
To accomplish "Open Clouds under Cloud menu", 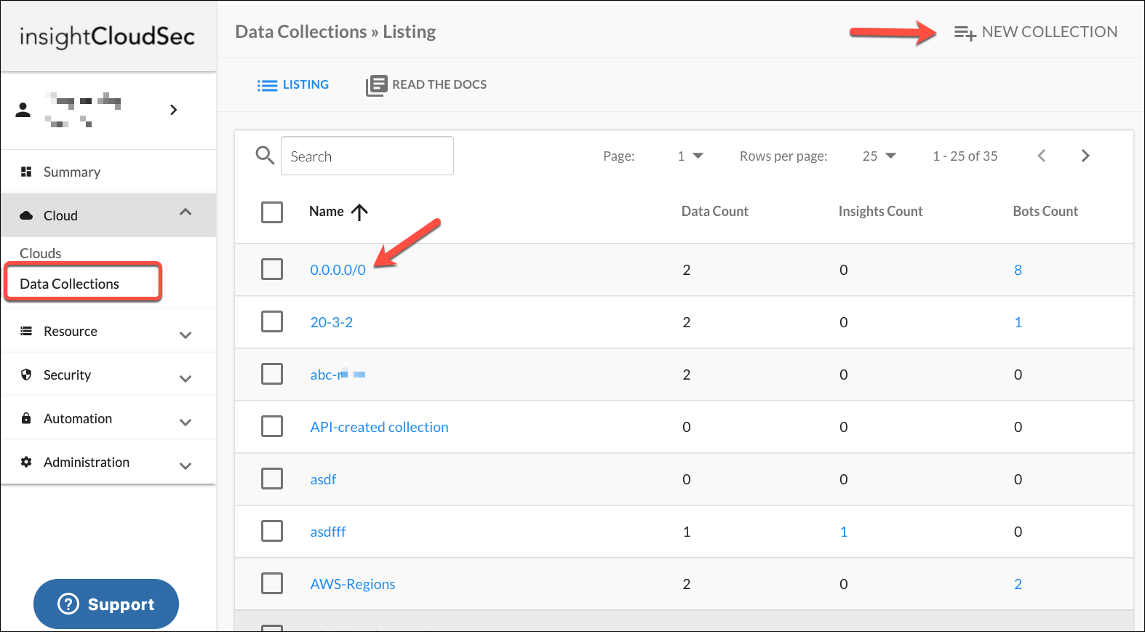I will click(41, 253).
